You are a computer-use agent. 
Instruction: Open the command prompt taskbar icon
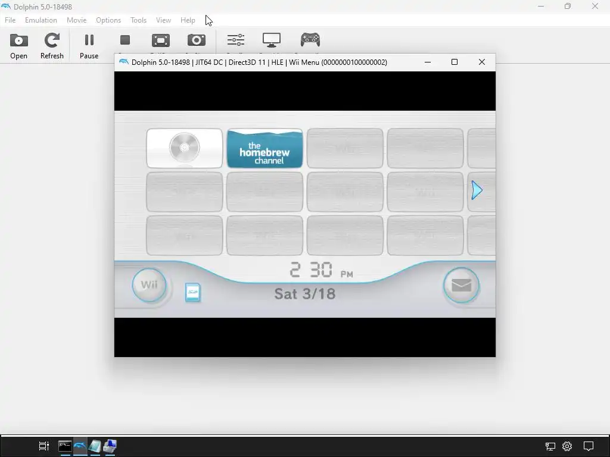coord(65,446)
